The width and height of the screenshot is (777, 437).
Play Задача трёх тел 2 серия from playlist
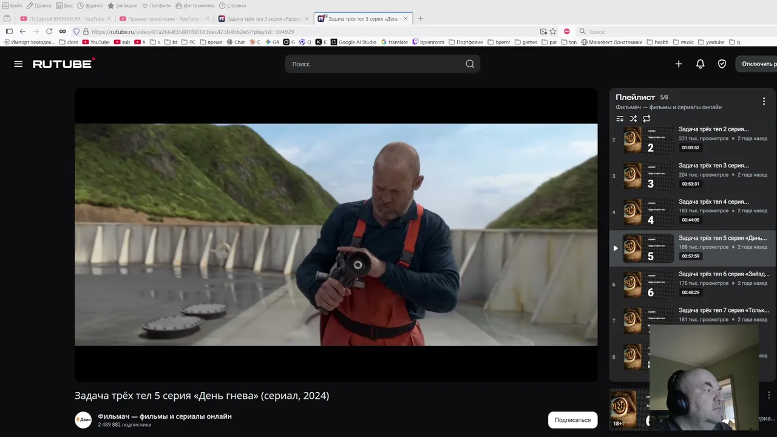pyautogui.click(x=692, y=140)
